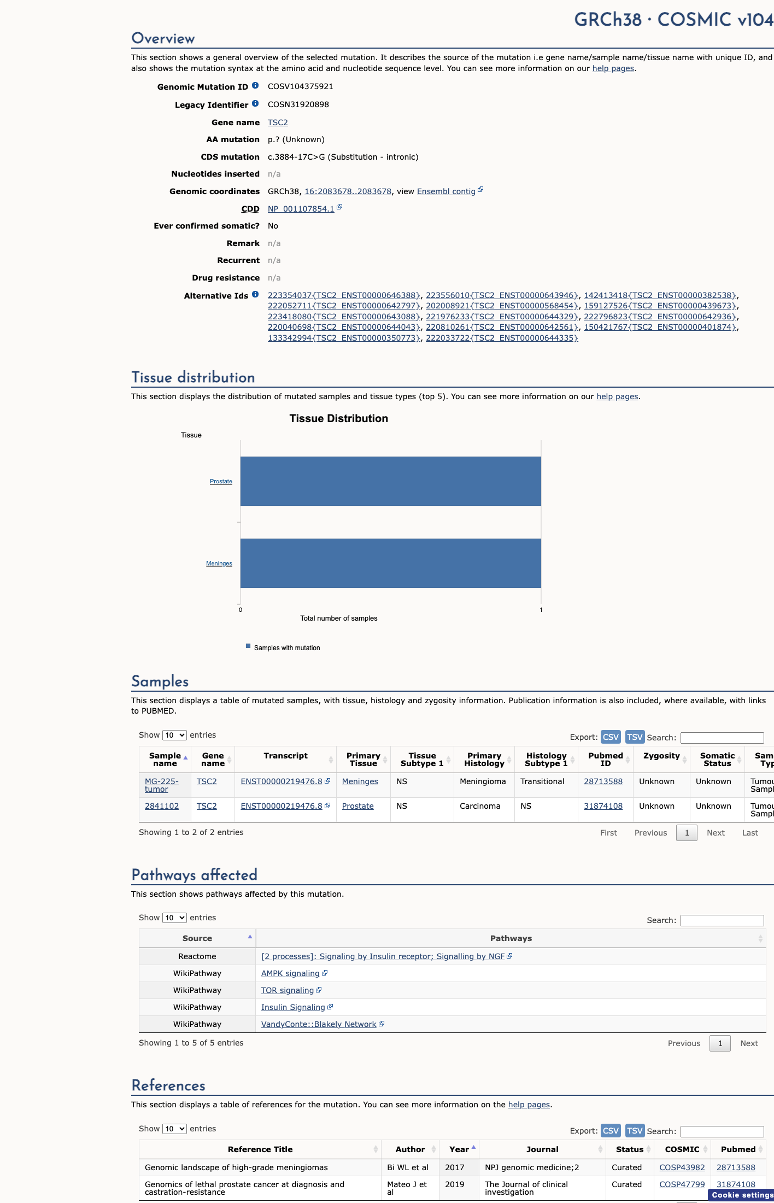Click sort arrows in Reference Title header
The image size is (774, 1203).
pos(376,1149)
